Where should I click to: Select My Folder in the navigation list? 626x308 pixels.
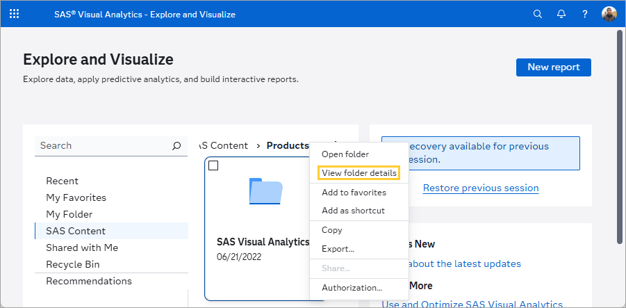(111, 215)
